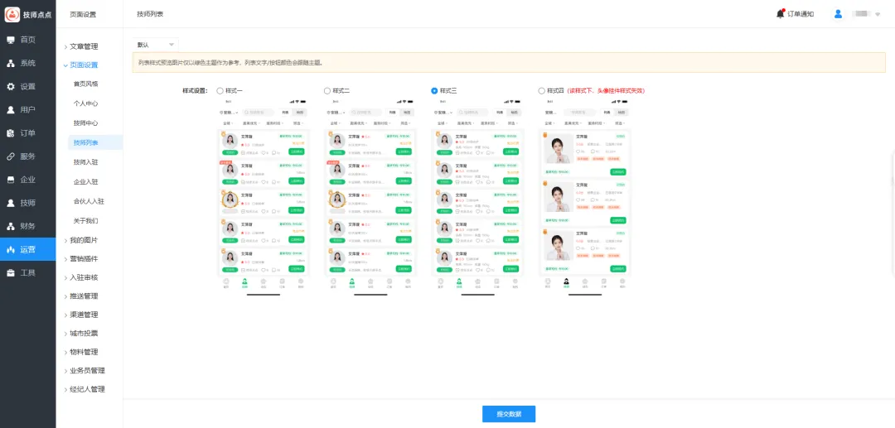This screenshot has width=895, height=428.
Task: Expand the 营销插件 menu section
Action: tap(83, 259)
